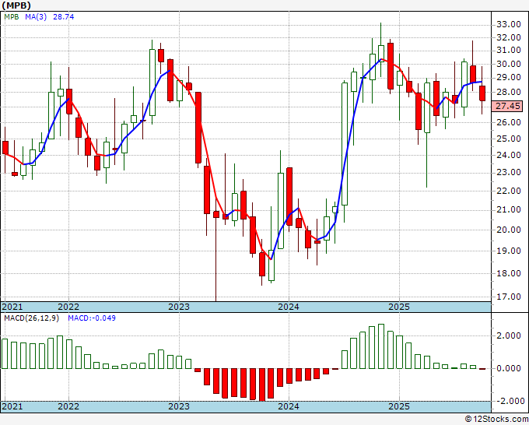Click the 2023 label on price chart timeline
Screen dimensions: 529x425
tap(179, 307)
